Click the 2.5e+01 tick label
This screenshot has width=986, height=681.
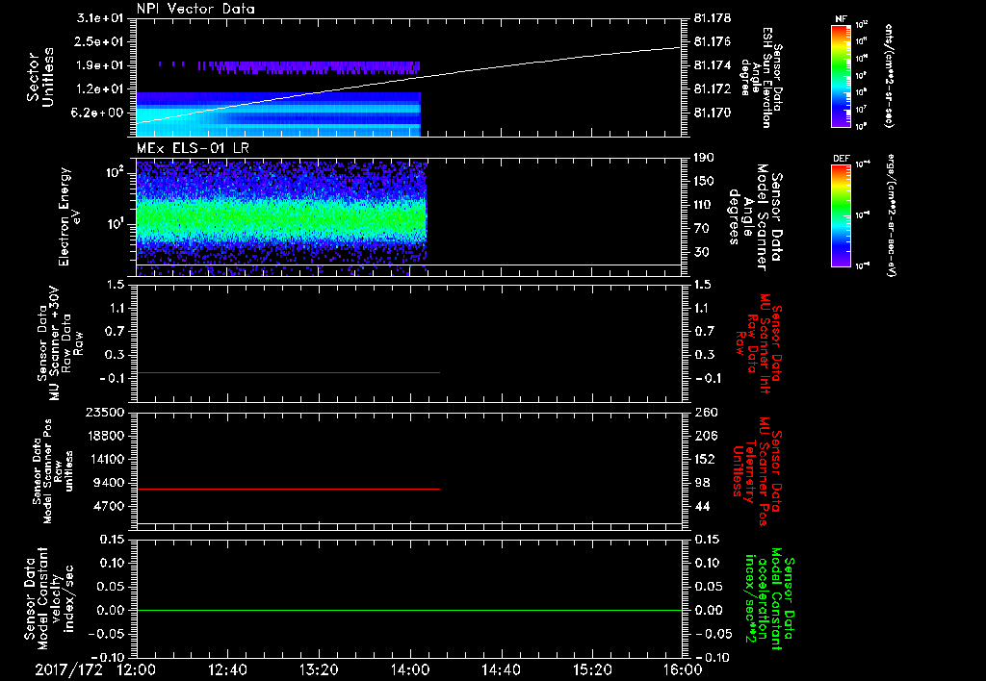click(99, 41)
